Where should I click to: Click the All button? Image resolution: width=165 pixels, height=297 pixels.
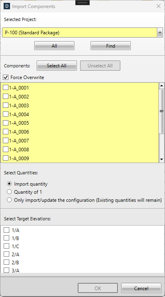click(54, 46)
